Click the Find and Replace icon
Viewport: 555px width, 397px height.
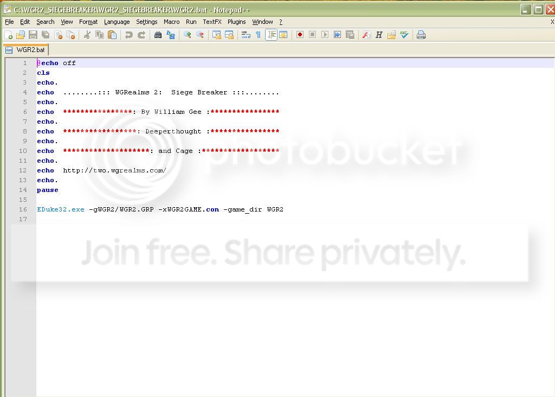171,35
